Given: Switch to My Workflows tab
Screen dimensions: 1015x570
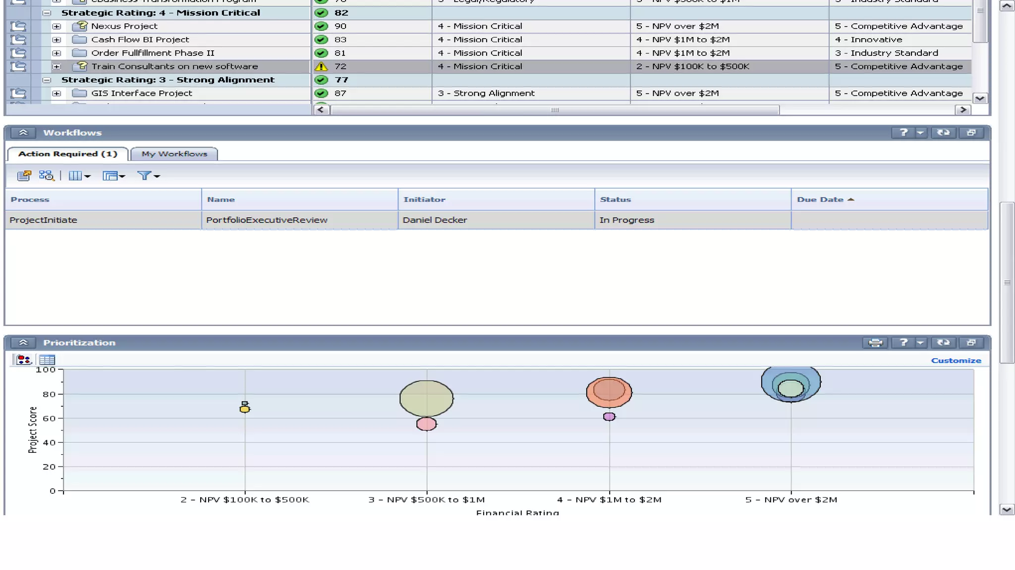Looking at the screenshot, I should click(174, 154).
